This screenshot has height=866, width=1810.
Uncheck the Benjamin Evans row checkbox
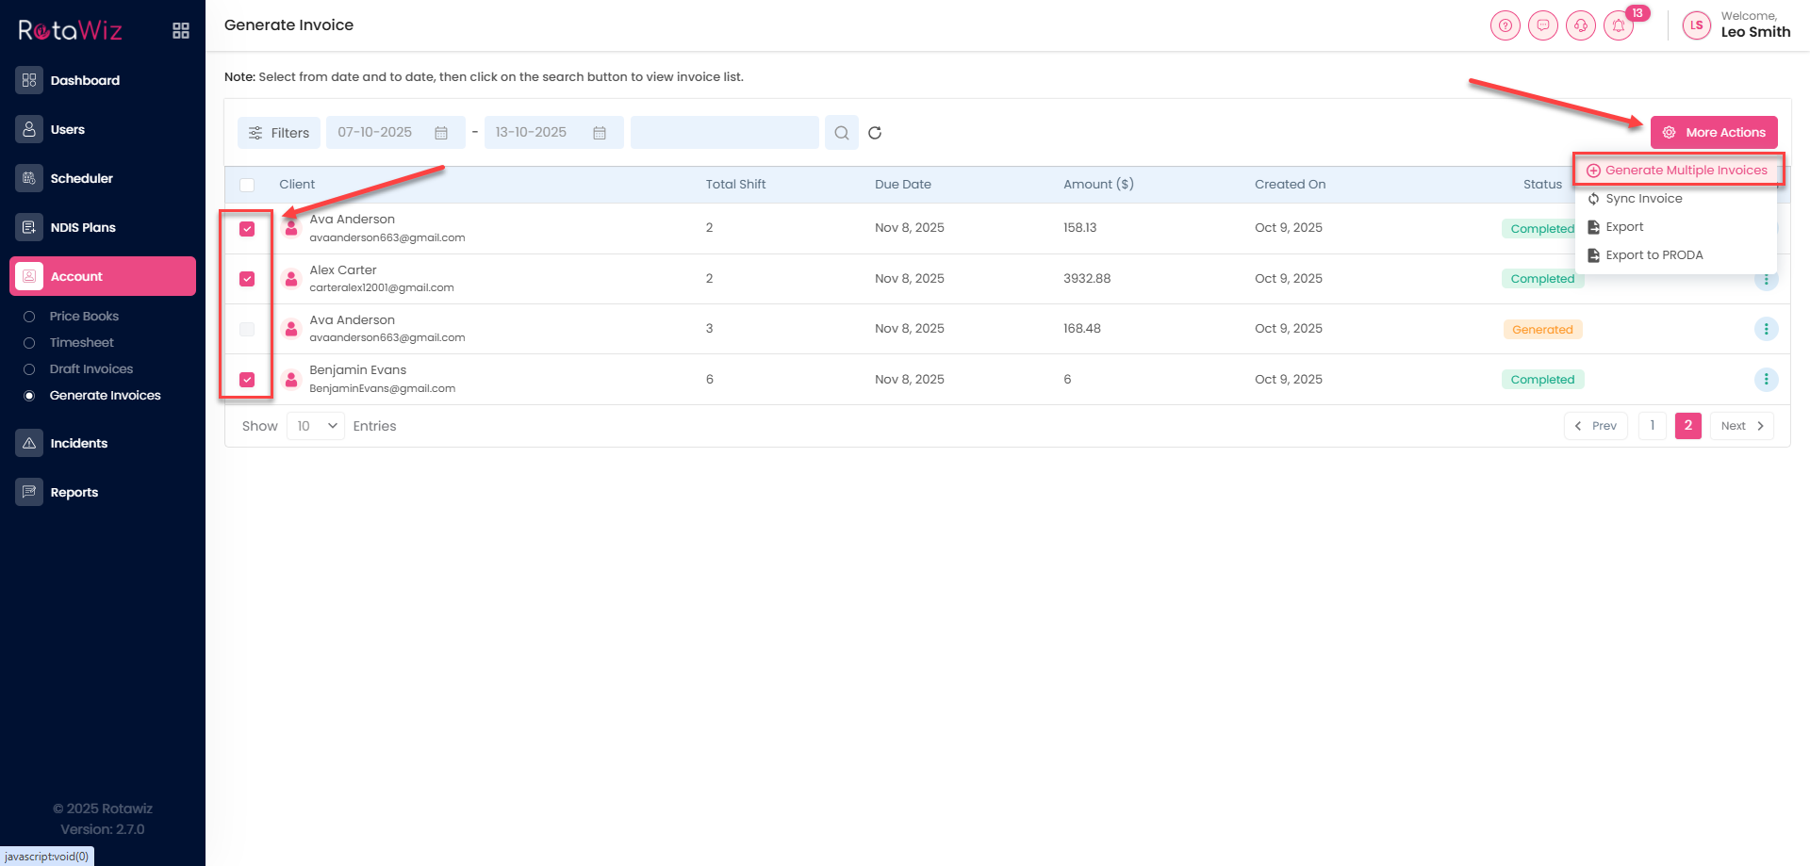(x=247, y=380)
